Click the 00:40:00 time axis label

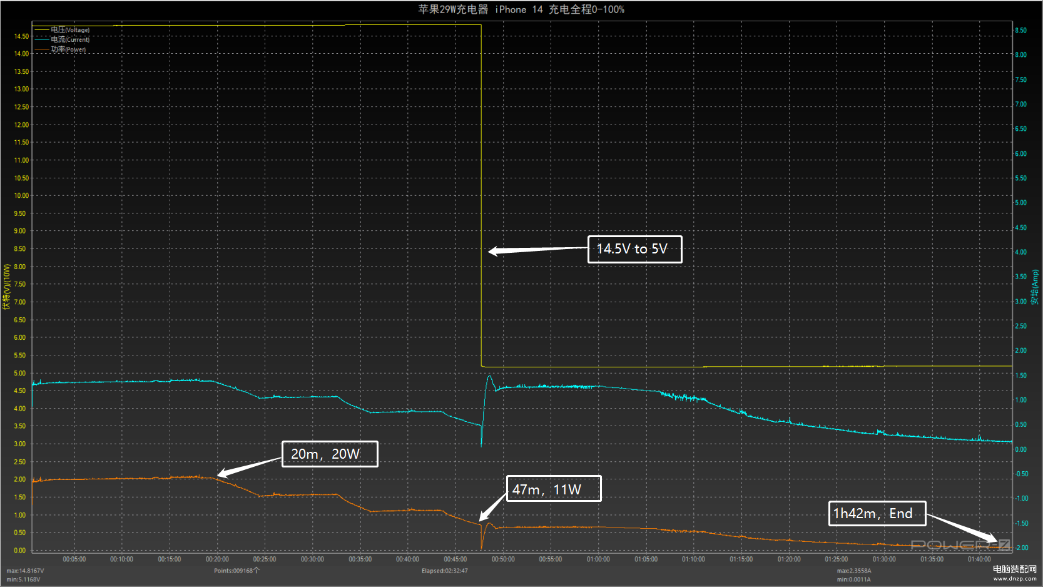click(x=408, y=559)
